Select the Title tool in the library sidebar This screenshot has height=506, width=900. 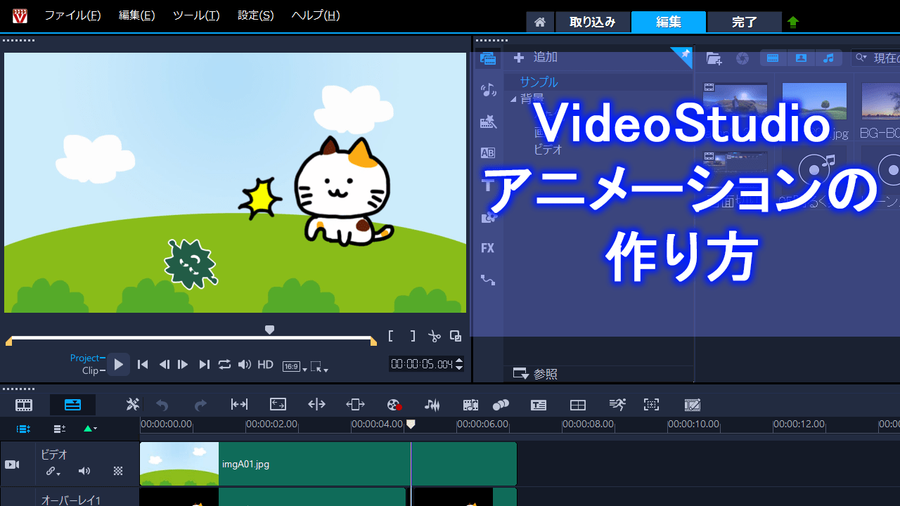pos(488,185)
